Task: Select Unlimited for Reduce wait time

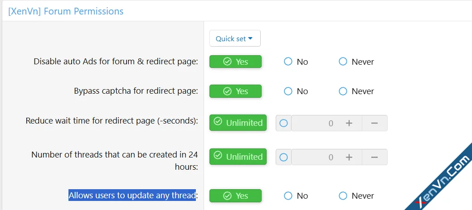Action: pos(238,123)
